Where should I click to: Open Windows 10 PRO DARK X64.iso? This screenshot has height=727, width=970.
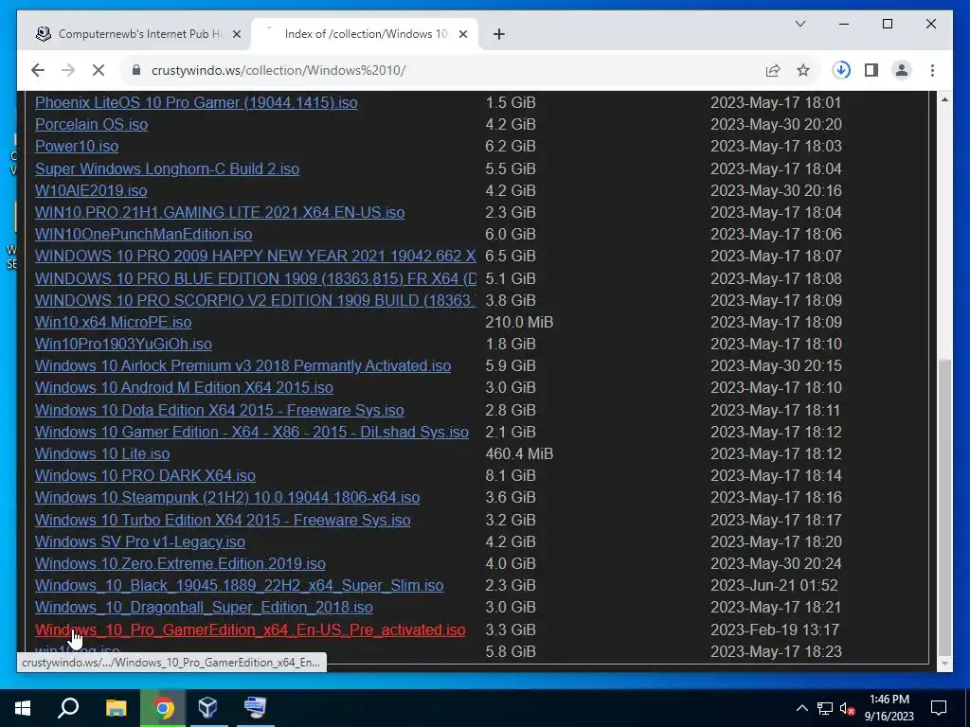145,475
